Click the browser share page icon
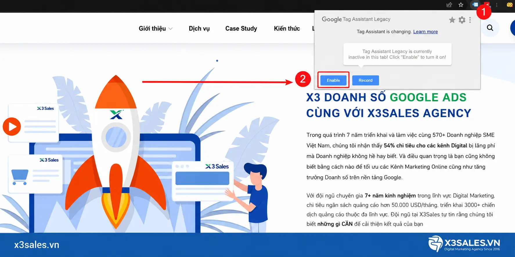Screen dimensions: 515x257 point(449,5)
